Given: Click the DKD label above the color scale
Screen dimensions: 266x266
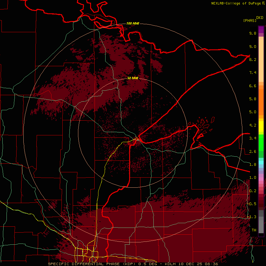Looking at the screenshot, I should (260, 18).
